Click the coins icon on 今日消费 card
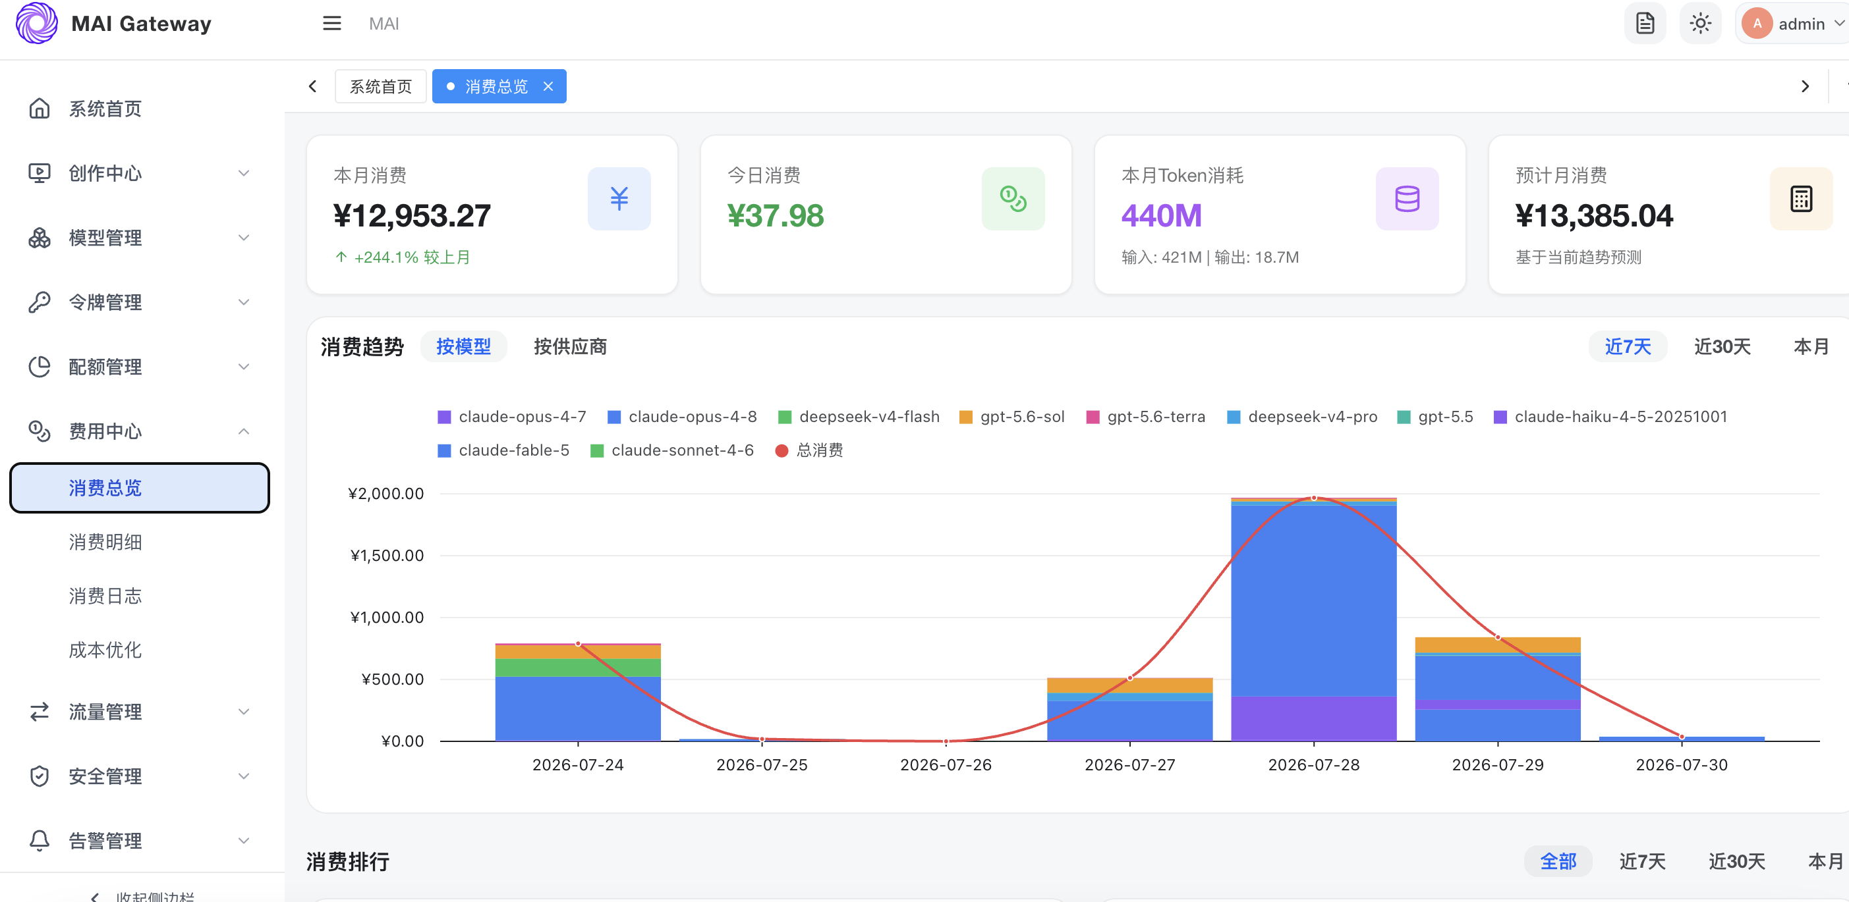This screenshot has width=1849, height=902. [1013, 199]
